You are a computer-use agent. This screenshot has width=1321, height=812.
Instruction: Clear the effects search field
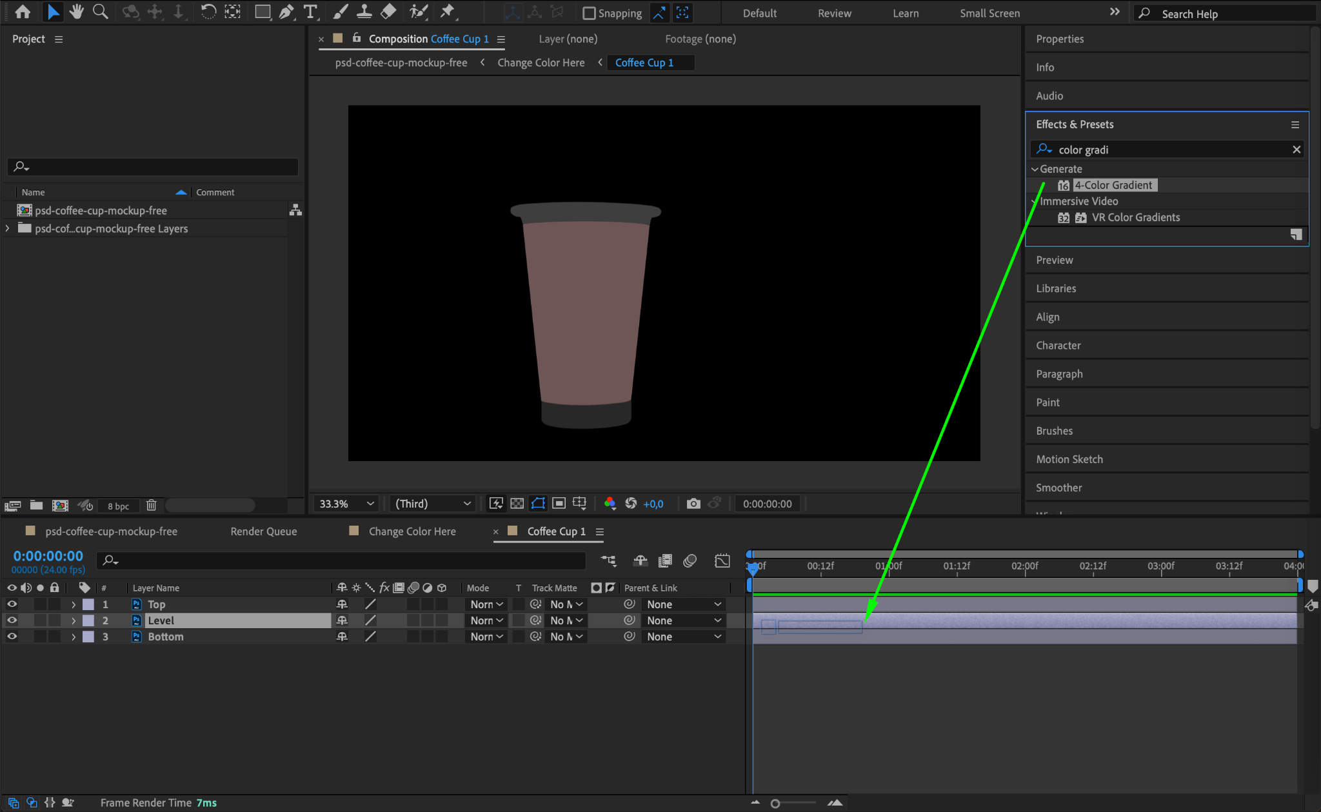point(1296,150)
